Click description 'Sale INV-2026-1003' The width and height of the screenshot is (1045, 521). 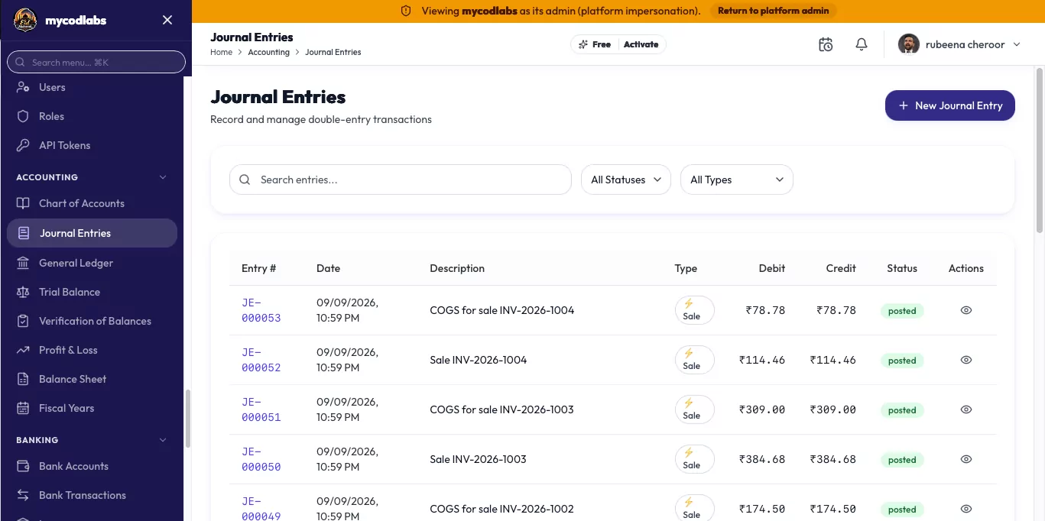pyautogui.click(x=478, y=459)
